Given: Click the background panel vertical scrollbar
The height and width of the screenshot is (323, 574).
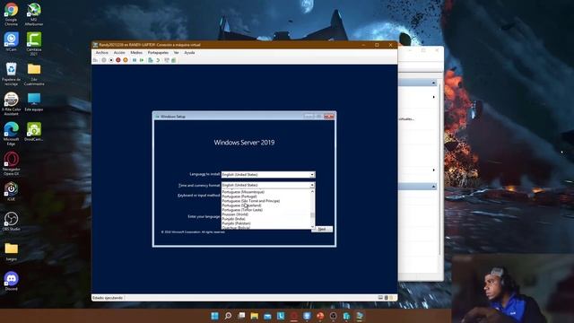Looking at the screenshot, I should coord(440,169).
